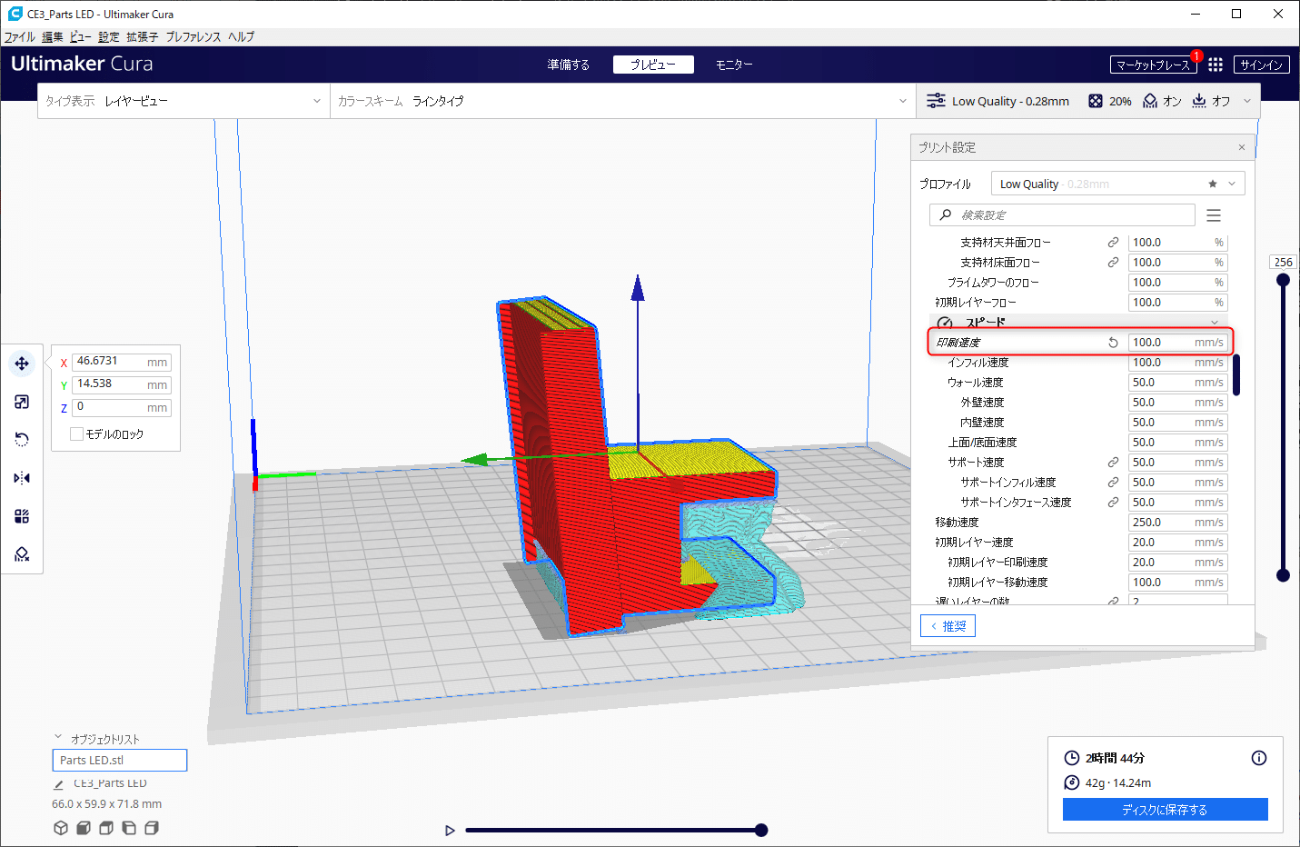1300x847 pixels.
Task: Open the 編集 menu
Action: point(53,37)
